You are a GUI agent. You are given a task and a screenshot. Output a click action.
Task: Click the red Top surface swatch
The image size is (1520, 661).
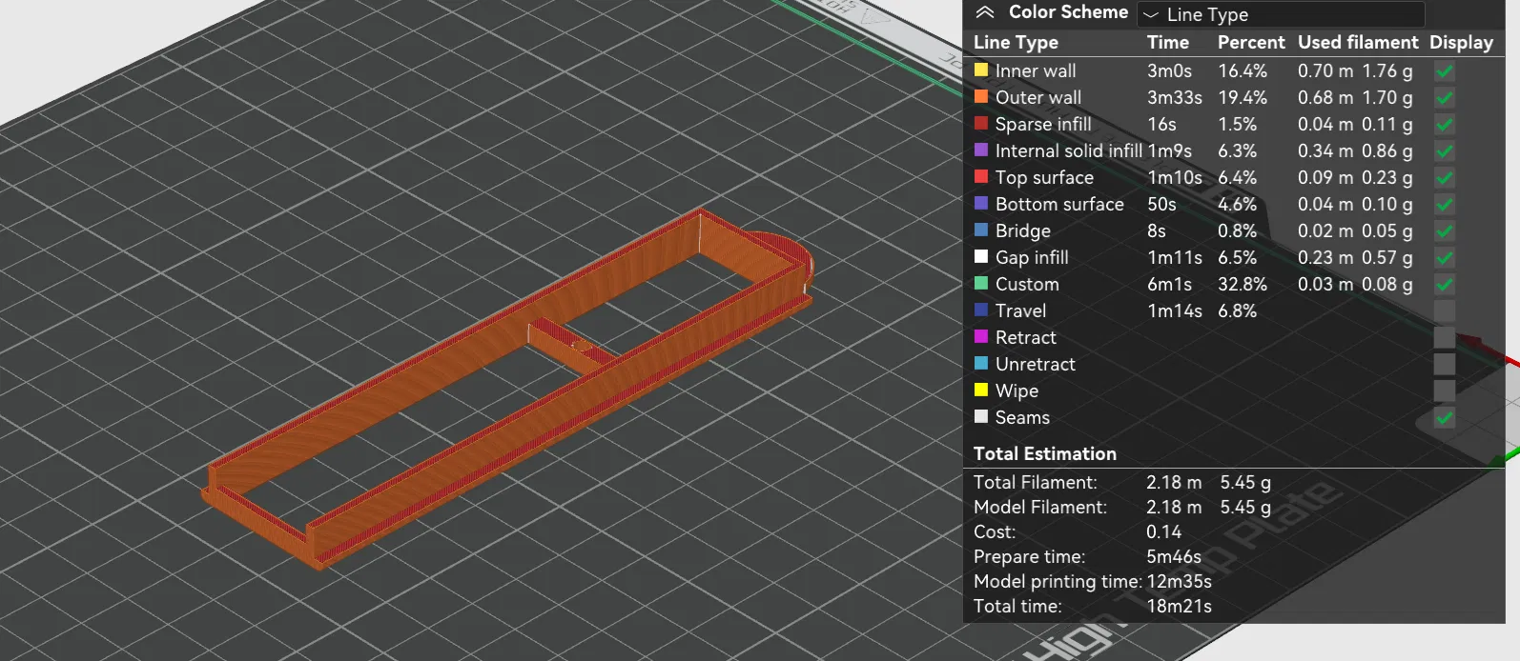981,176
